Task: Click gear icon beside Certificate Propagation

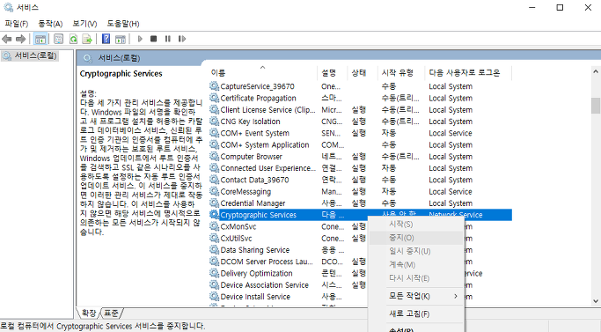Action: click(214, 98)
